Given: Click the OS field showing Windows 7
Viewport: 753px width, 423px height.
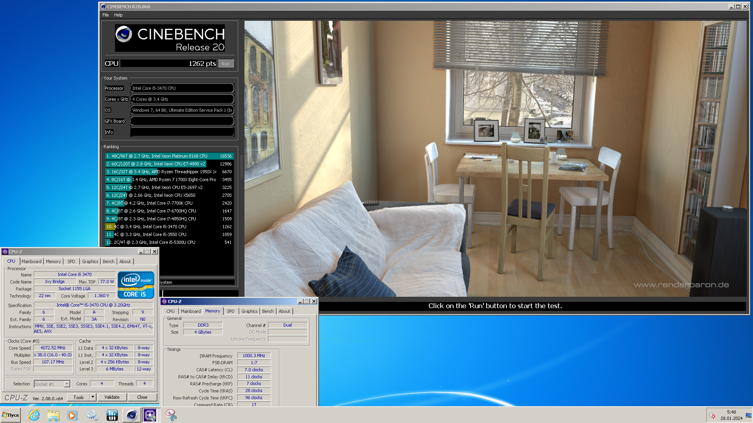Looking at the screenshot, I should pos(182,110).
